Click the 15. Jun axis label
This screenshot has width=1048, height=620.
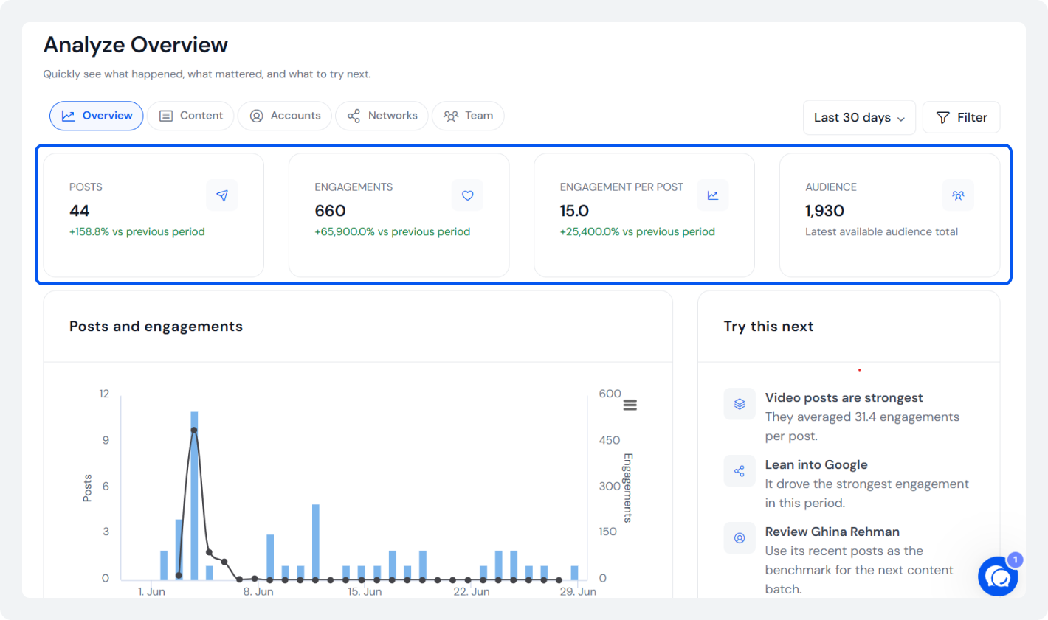[x=365, y=591]
